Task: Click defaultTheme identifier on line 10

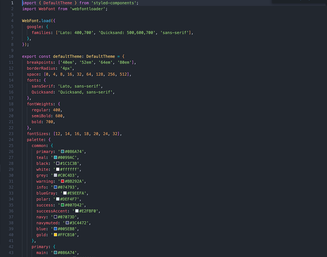Action: coord(67,57)
